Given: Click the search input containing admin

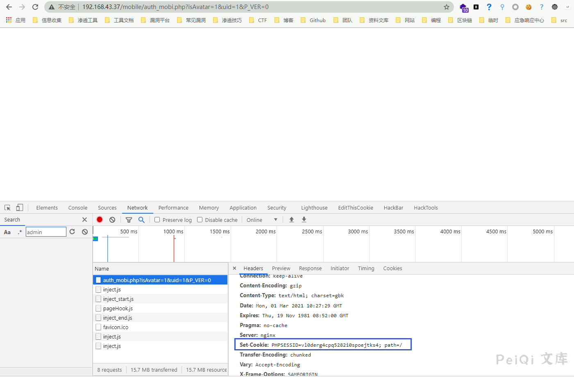Looking at the screenshot, I should pyautogui.click(x=46, y=232).
